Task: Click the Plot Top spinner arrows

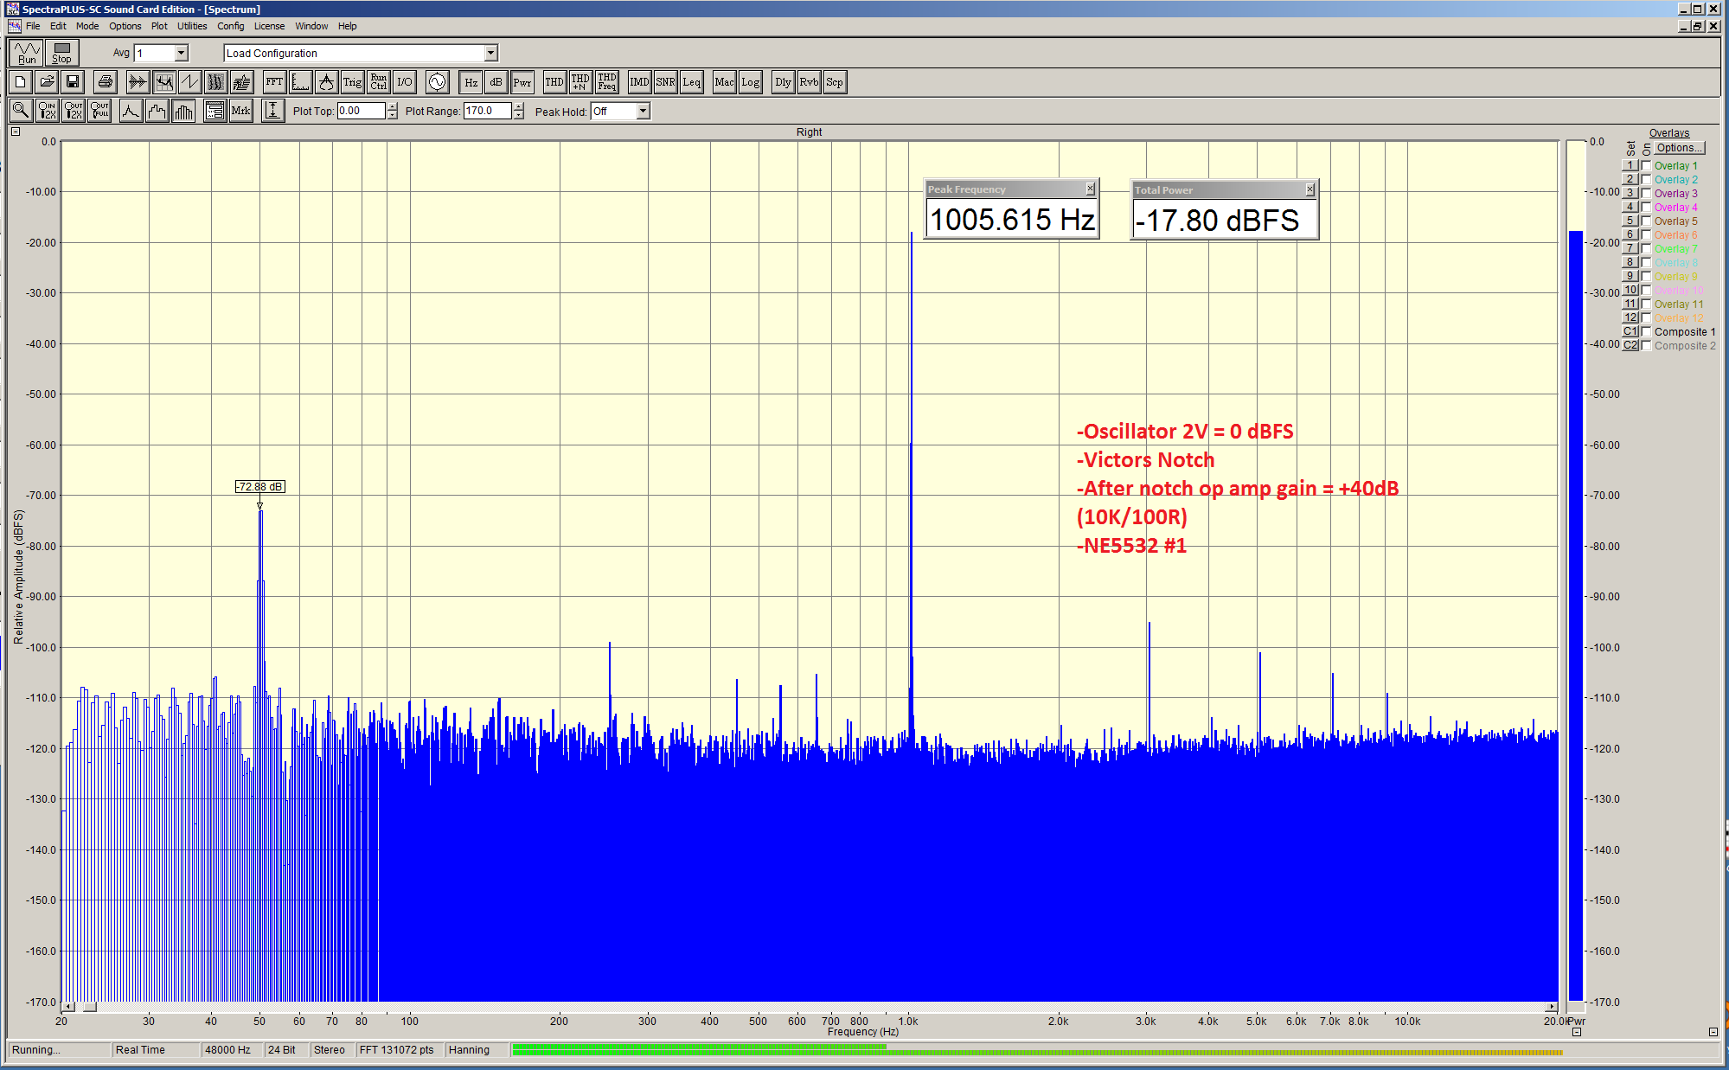Action: click(393, 111)
